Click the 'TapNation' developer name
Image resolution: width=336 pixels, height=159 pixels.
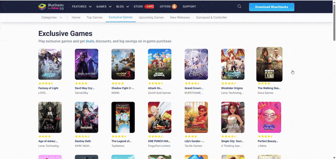coord(118,146)
